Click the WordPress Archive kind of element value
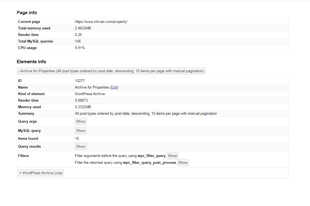Image resolution: width=310 pixels, height=206 pixels. pos(90,94)
